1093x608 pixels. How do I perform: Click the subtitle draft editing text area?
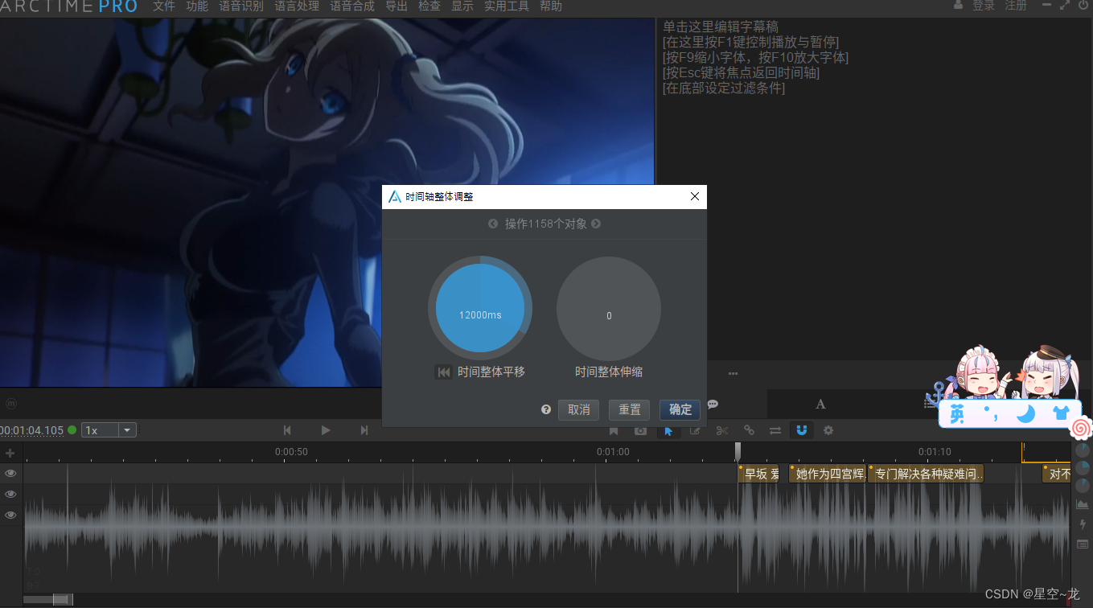874,188
